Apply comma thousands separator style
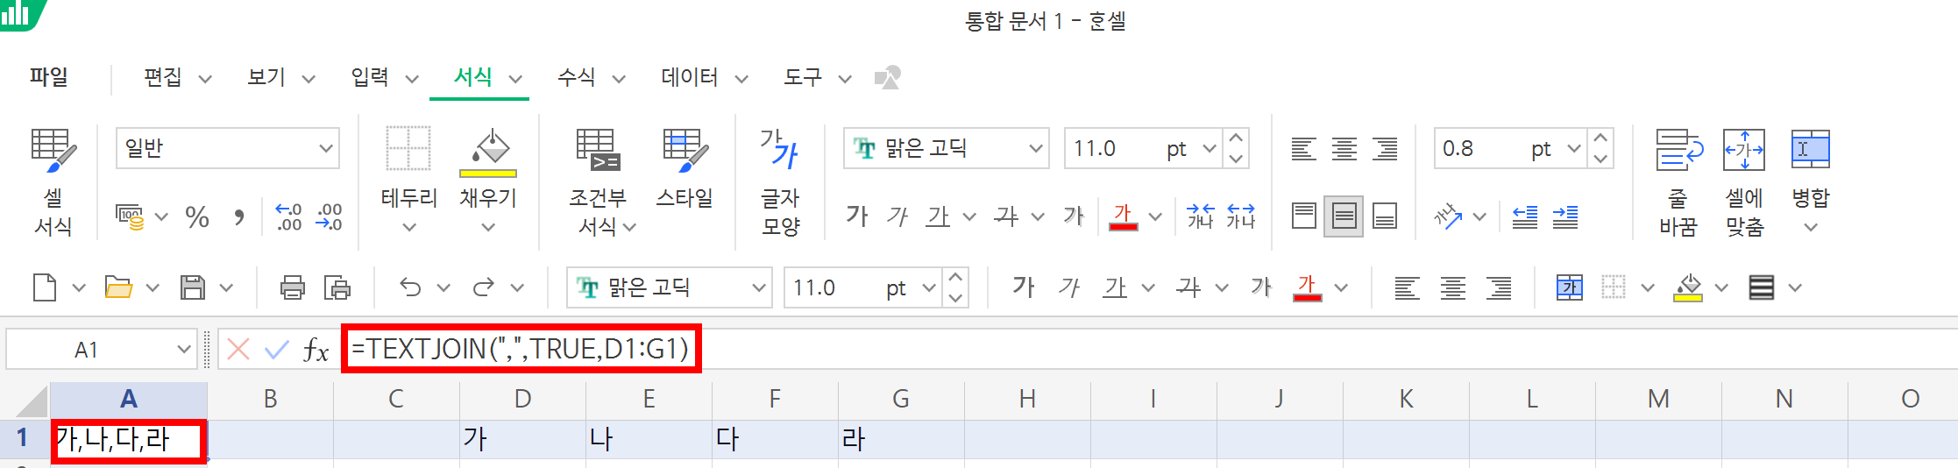Image resolution: width=1958 pixels, height=468 pixels. (238, 216)
